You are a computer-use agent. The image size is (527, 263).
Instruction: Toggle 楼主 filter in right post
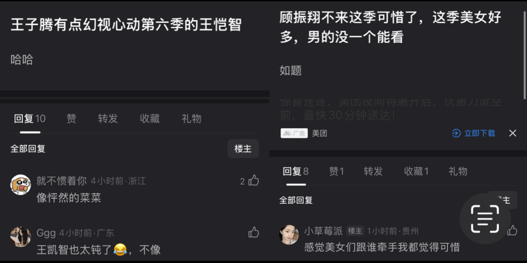[503, 200]
